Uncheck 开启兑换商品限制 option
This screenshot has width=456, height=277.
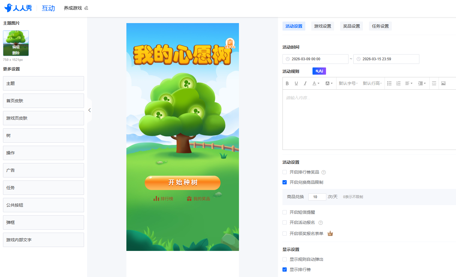[285, 182]
